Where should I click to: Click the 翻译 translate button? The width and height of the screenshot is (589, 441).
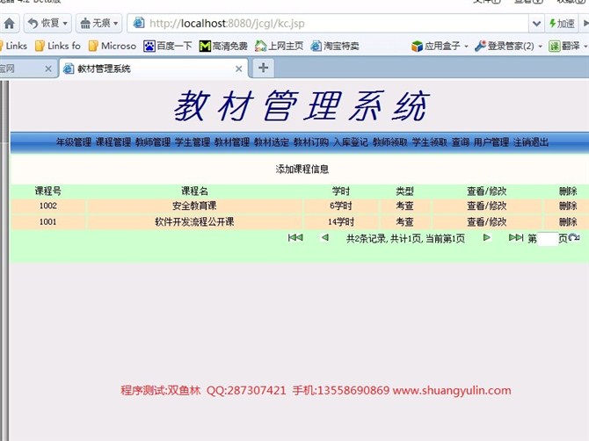pyautogui.click(x=567, y=46)
